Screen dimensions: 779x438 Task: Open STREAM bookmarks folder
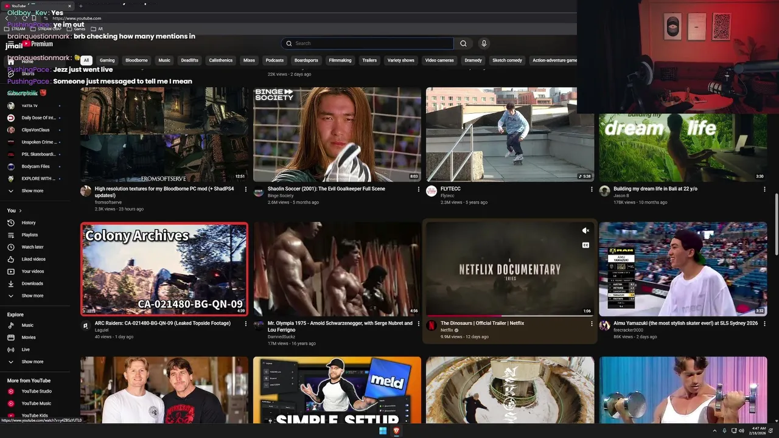pos(15,29)
